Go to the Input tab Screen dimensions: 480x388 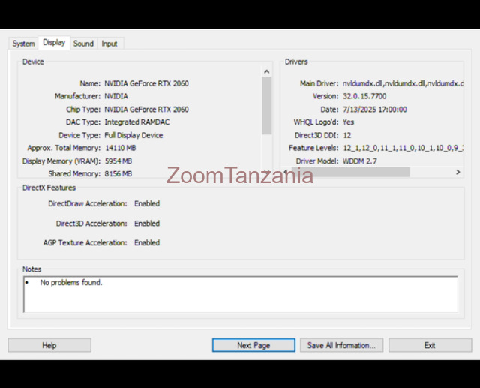click(109, 44)
